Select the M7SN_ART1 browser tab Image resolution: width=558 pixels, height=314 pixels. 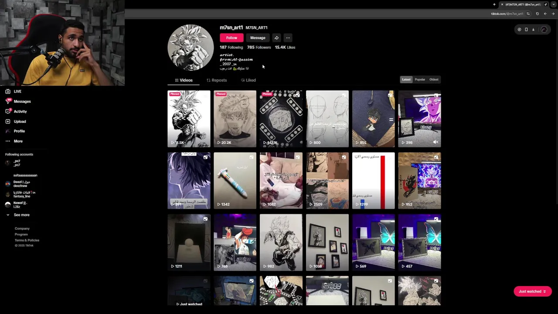[x=523, y=4]
